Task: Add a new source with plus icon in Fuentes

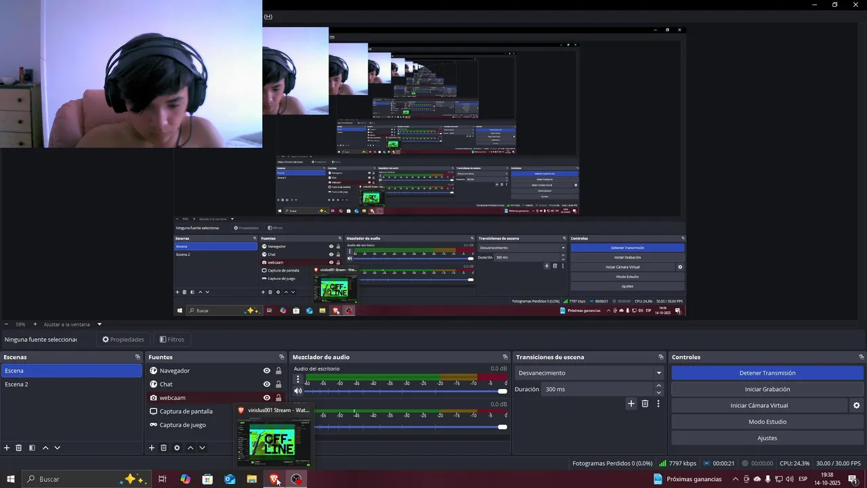Action: pos(152,448)
